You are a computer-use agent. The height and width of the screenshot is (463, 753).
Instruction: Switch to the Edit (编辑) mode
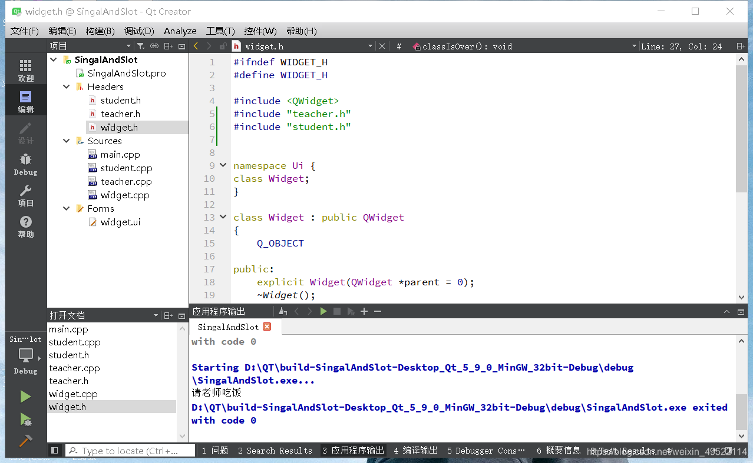[x=26, y=102]
